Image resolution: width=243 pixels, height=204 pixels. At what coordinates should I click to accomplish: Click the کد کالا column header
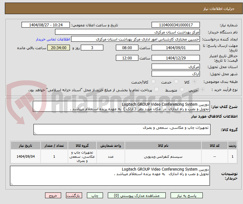(214, 146)
